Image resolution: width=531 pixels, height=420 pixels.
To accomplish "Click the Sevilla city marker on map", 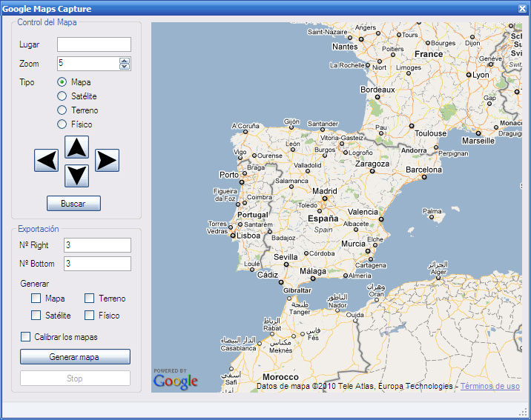I will coord(286,264).
